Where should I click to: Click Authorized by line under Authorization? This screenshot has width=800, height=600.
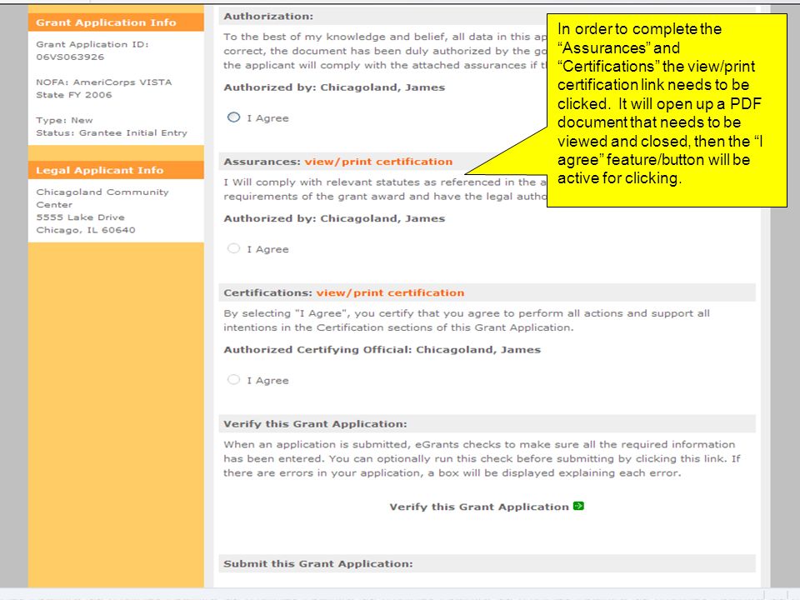coord(334,87)
